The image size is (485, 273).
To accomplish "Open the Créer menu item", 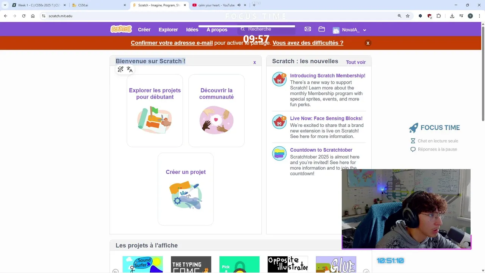I will (x=144, y=30).
